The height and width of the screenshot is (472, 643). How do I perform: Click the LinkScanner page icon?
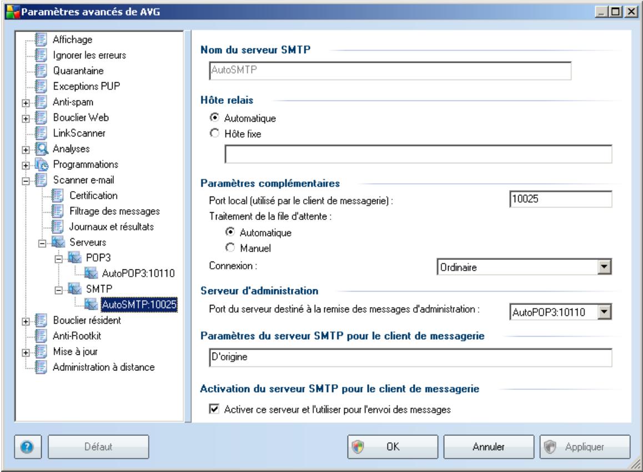click(41, 133)
